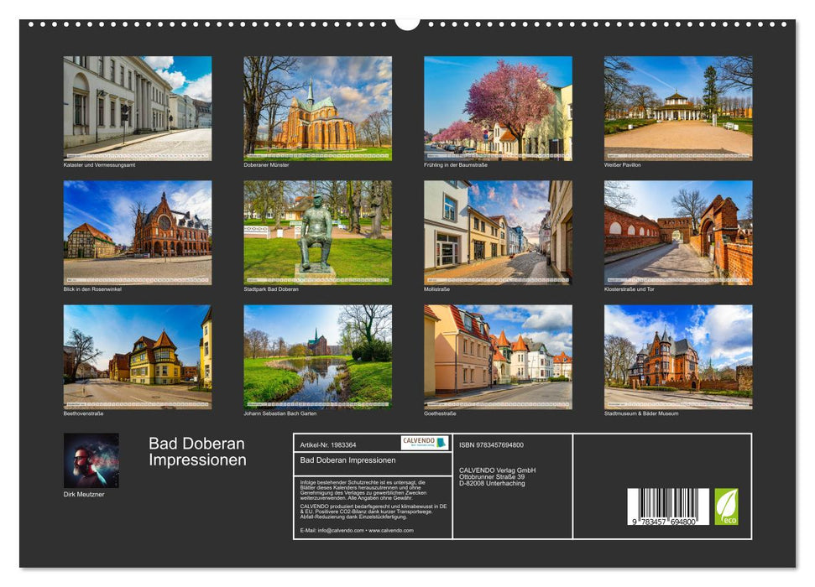Select the Weißer Pavillon image
815x587 pixels.
click(677, 106)
